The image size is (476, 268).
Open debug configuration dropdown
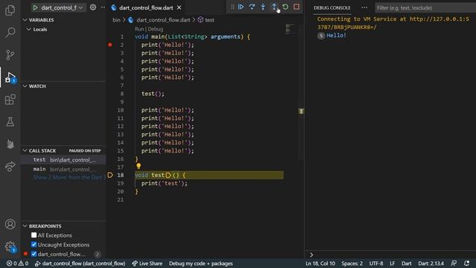click(x=62, y=7)
